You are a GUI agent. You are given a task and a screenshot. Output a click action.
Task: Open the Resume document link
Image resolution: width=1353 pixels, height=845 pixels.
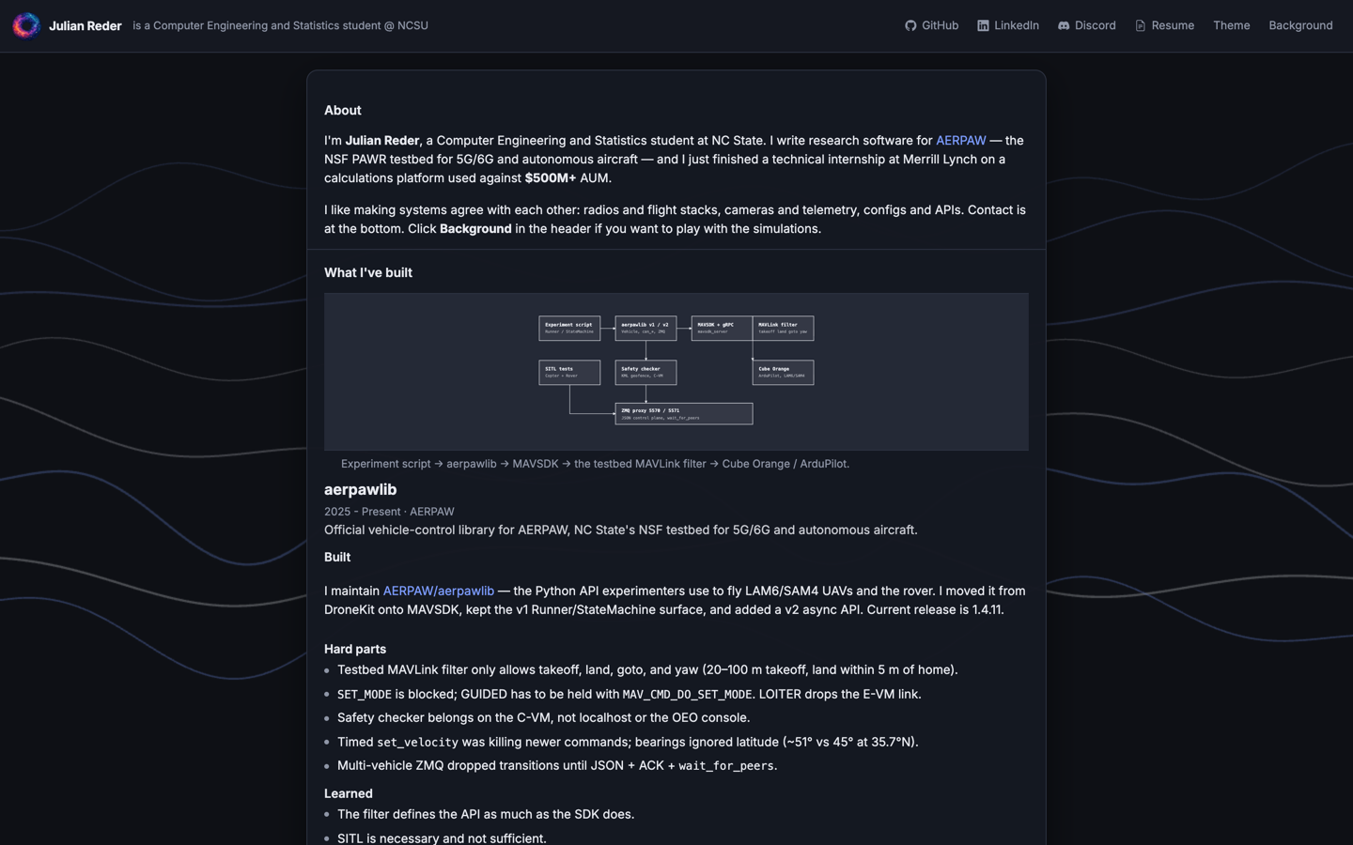pyautogui.click(x=1164, y=25)
